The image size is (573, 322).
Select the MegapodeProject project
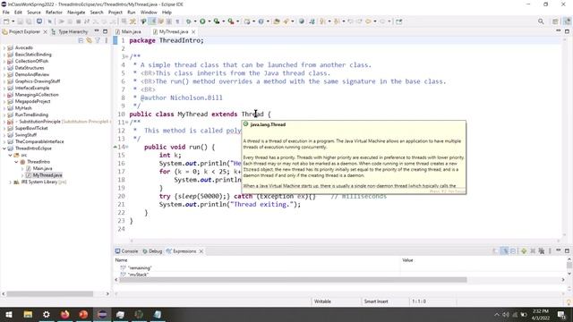pyautogui.click(x=32, y=101)
